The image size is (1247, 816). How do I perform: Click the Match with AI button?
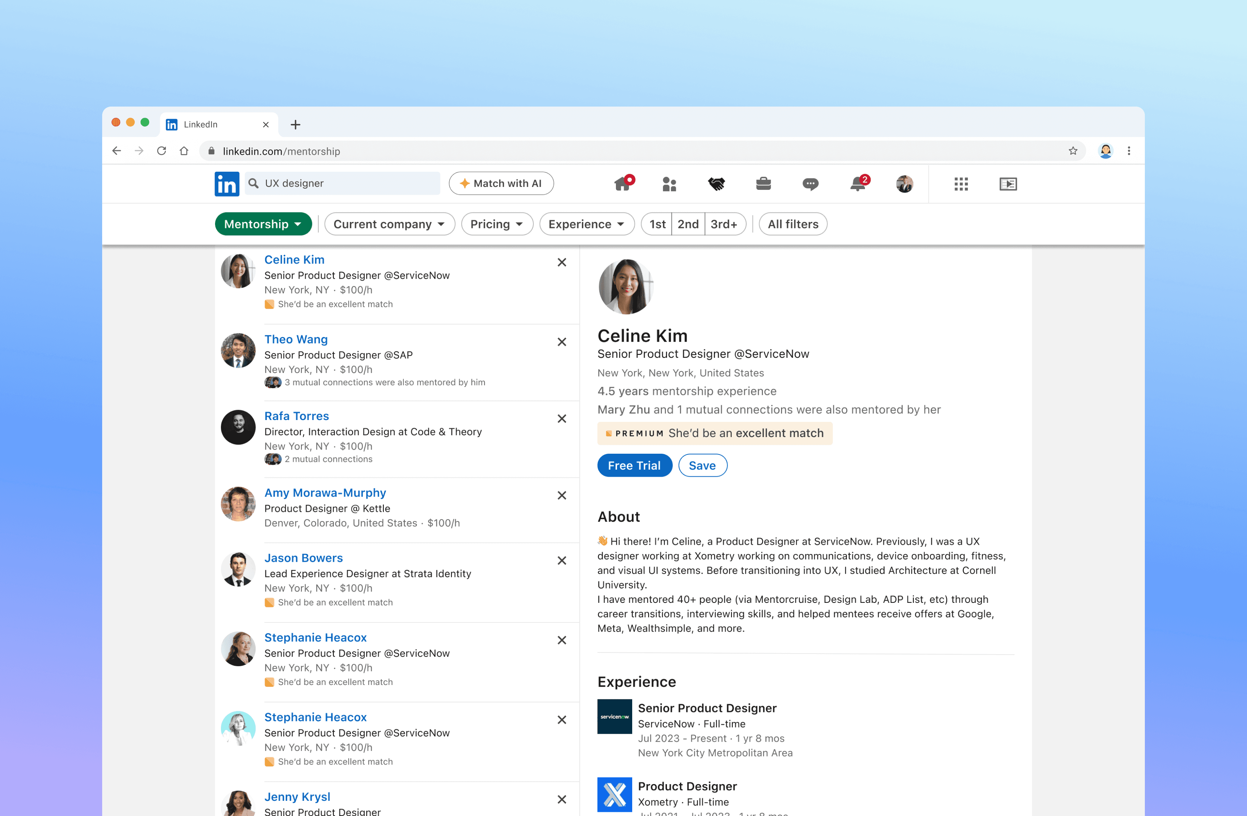[501, 183]
